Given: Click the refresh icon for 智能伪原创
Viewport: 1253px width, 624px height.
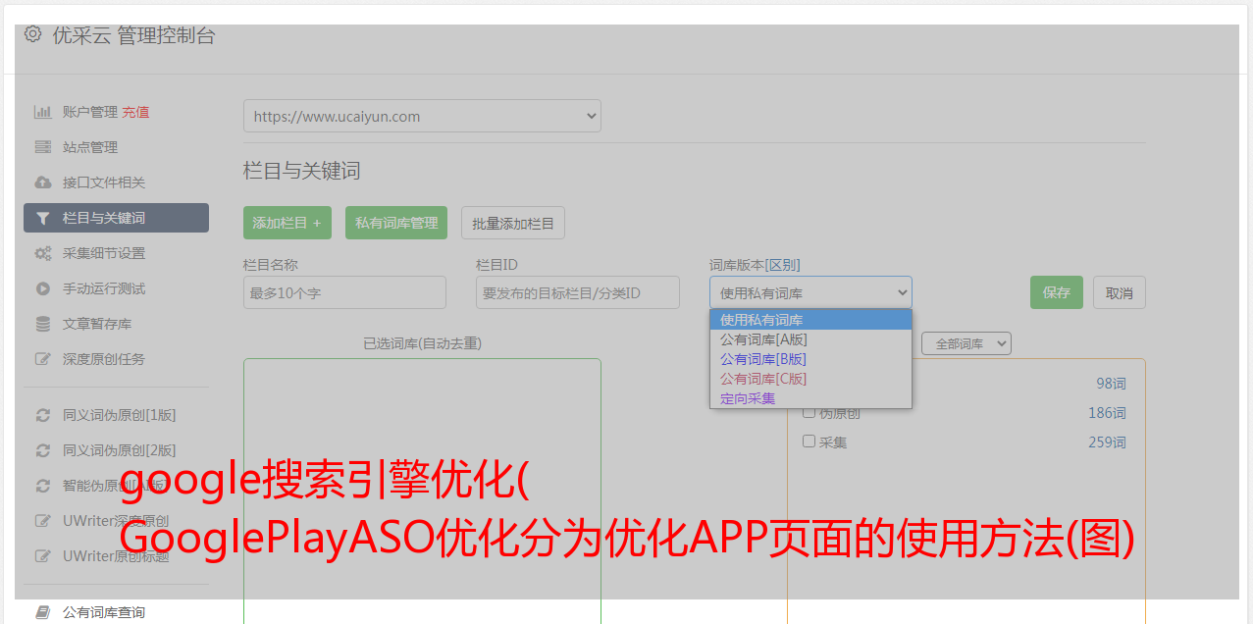Looking at the screenshot, I should click(x=43, y=486).
